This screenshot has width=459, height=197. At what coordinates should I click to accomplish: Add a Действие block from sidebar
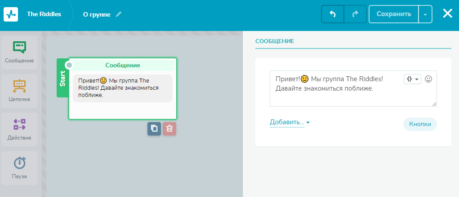tap(19, 130)
